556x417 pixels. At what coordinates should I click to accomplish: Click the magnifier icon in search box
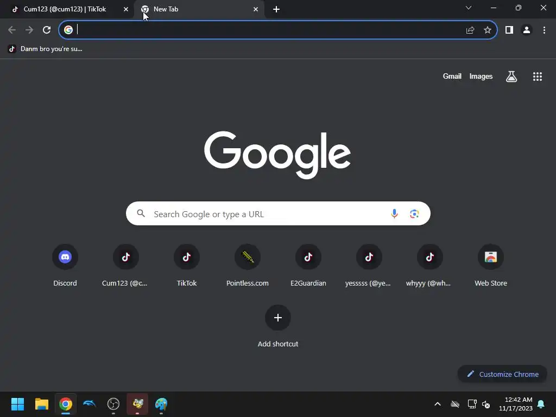coord(141,213)
